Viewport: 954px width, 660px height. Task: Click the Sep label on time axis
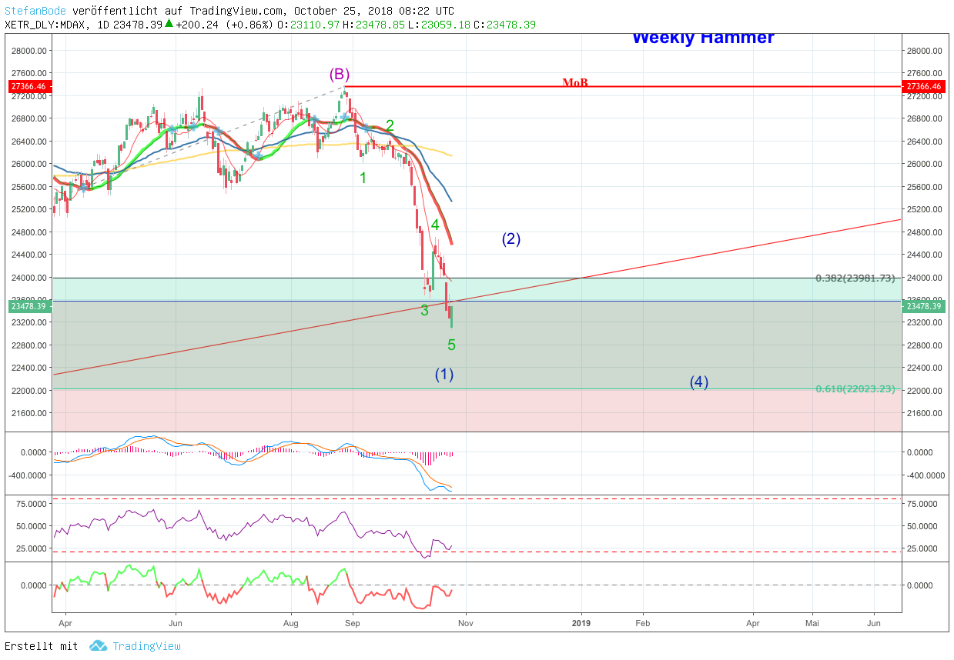[x=353, y=624]
